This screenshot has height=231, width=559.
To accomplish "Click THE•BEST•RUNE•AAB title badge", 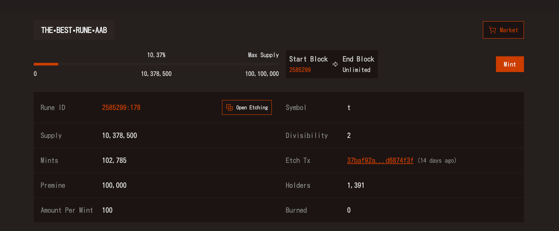I will pyautogui.click(x=74, y=30).
